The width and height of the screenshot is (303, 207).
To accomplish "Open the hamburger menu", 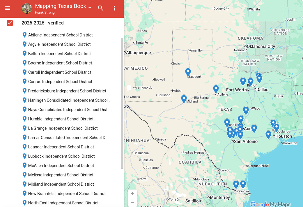I will [8, 8].
